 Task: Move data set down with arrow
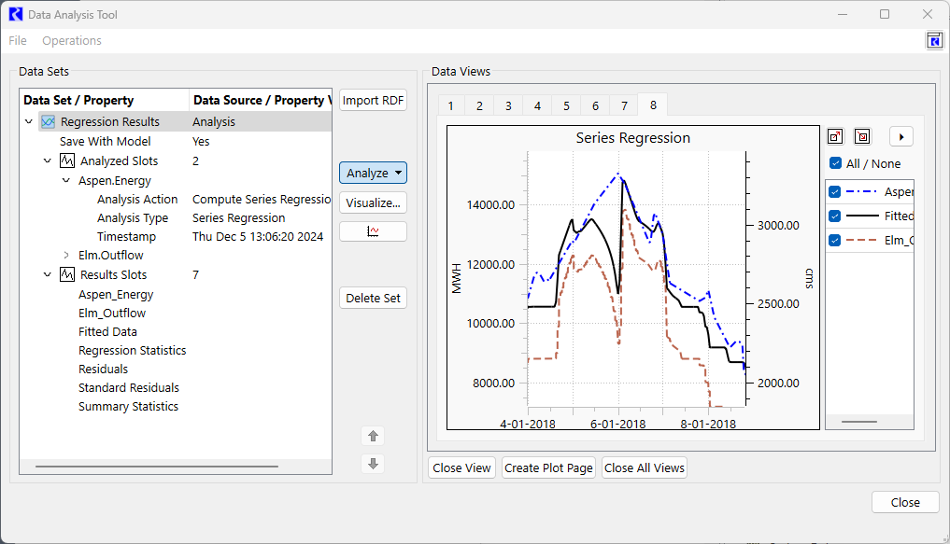point(373,464)
